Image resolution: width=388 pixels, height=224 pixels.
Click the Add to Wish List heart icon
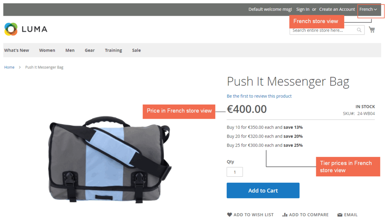229,215
